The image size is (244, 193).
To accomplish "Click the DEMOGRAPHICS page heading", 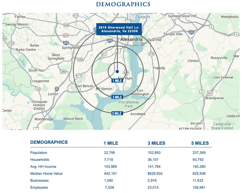I will (123, 4).
